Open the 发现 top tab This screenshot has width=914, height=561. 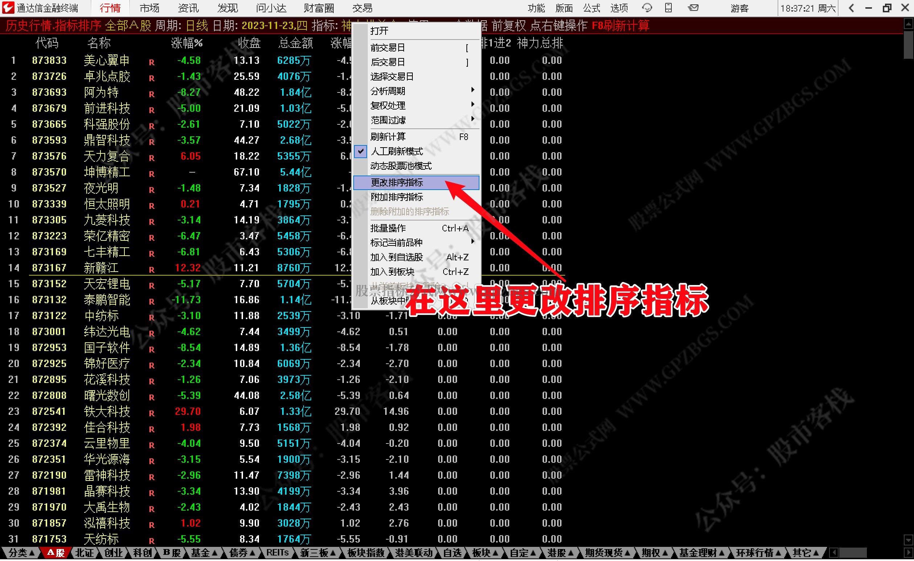tap(227, 8)
